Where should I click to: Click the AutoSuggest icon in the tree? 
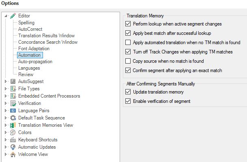tap(13, 81)
